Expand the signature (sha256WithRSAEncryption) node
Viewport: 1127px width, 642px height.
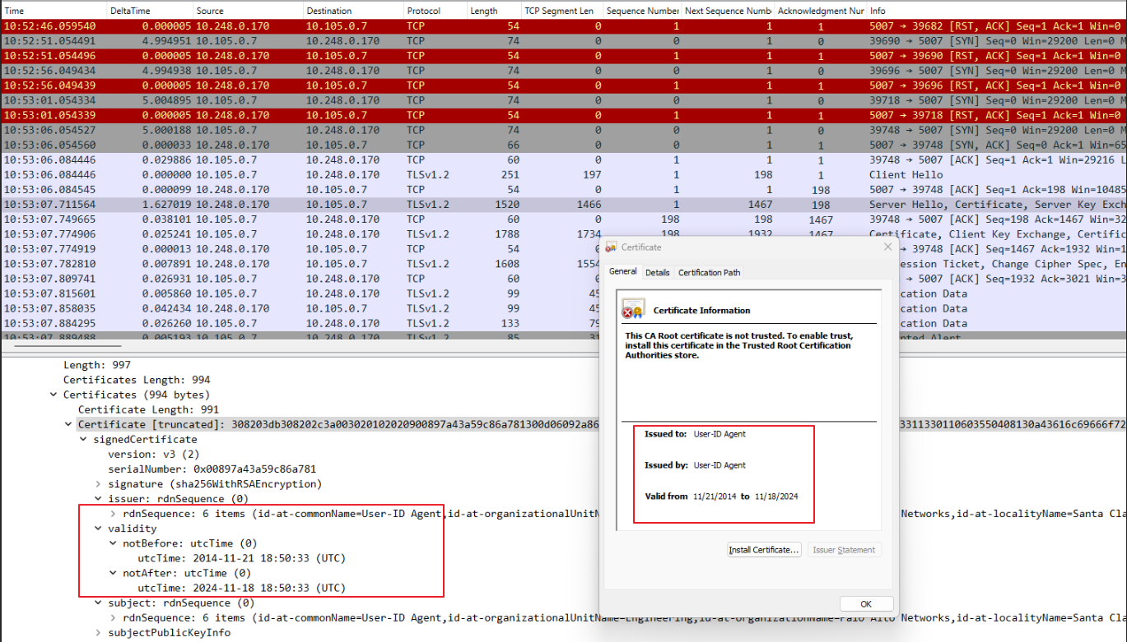tap(99, 483)
